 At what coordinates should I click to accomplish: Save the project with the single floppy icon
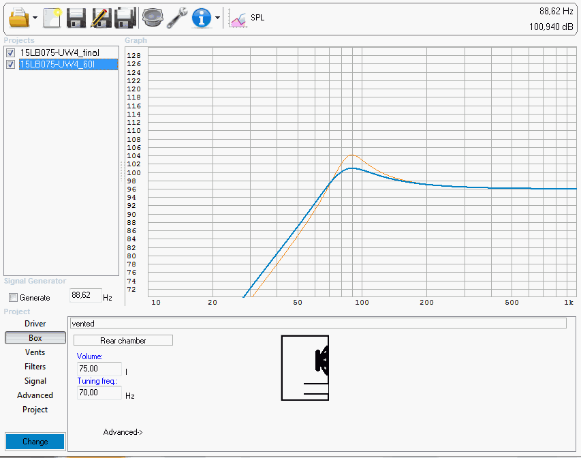[x=76, y=17]
